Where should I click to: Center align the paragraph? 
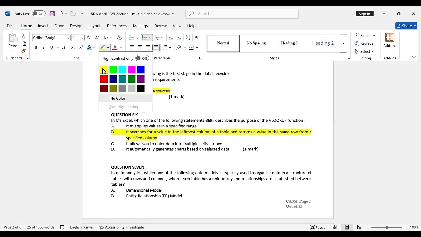coord(140,48)
